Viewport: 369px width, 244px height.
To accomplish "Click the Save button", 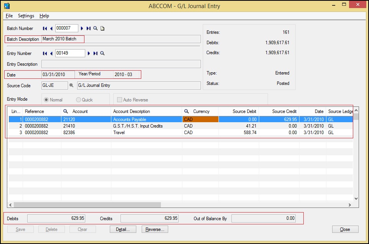I will click(20, 229).
